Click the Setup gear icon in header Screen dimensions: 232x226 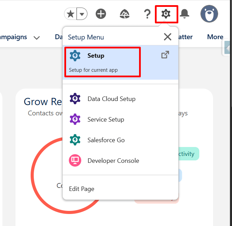[x=166, y=14]
